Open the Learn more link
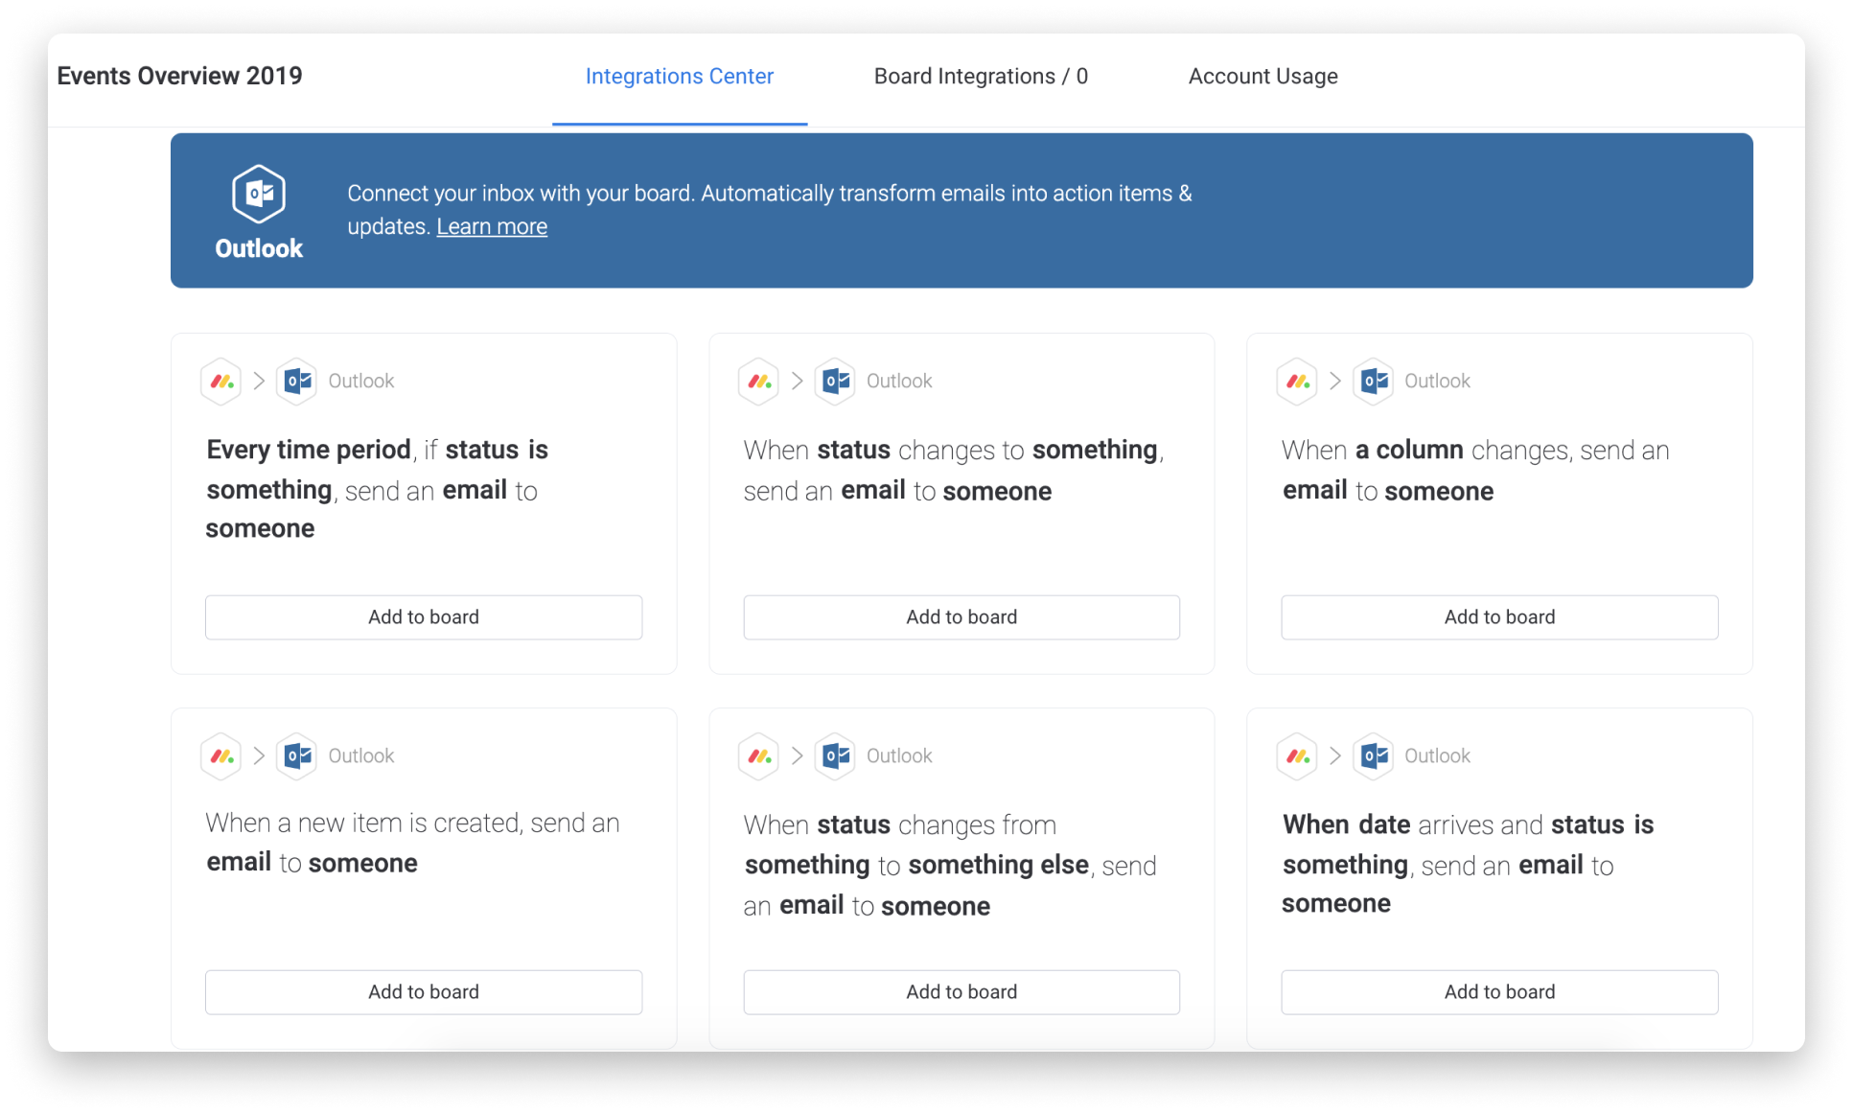The height and width of the screenshot is (1114, 1853). point(491,226)
